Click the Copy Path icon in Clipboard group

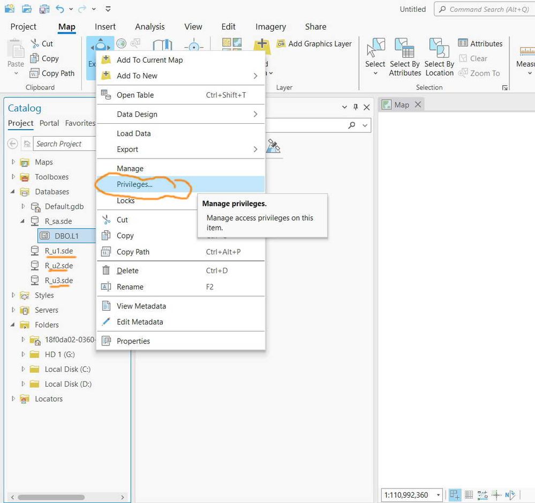click(34, 73)
